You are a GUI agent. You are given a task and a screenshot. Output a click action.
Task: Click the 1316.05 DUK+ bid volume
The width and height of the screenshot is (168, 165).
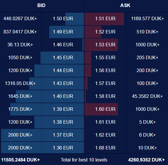(20, 84)
